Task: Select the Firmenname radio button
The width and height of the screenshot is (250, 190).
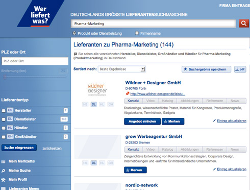Action: [x=137, y=33]
